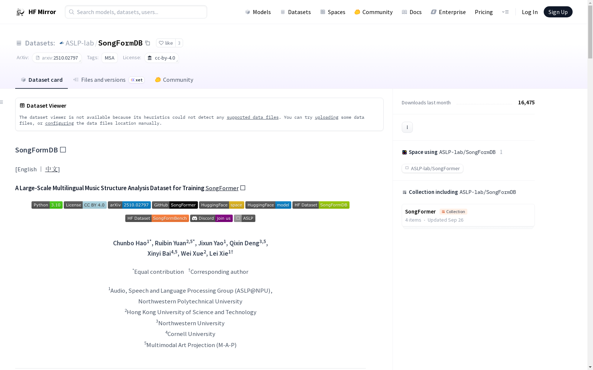Click the scrollbar down arrow
This screenshot has width=593, height=370.
point(590,367)
